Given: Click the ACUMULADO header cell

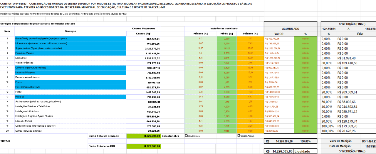Looking at the screenshot, I should tap(291, 29).
